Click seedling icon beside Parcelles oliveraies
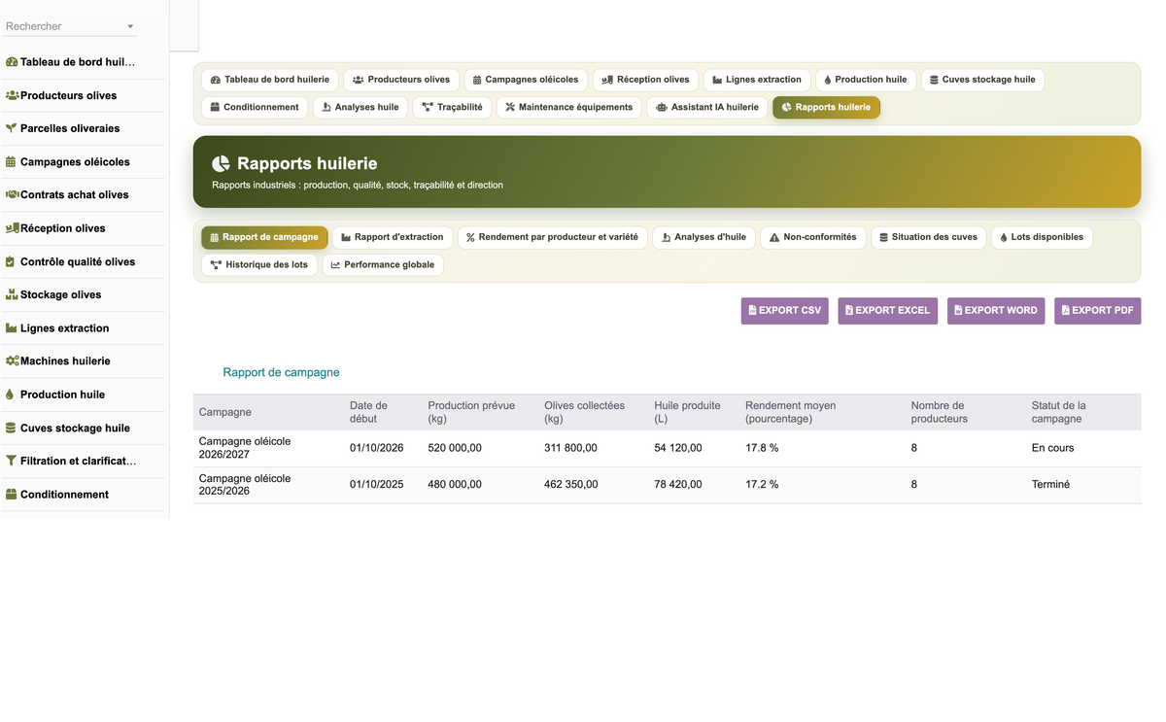 pos(12,128)
